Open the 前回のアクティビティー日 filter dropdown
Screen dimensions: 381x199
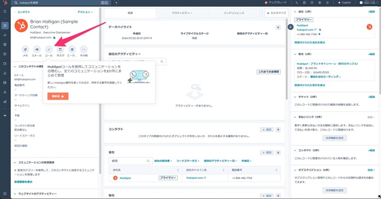[220, 161]
